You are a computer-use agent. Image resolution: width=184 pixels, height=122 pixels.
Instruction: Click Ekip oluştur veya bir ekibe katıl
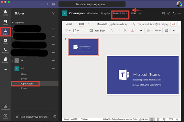(32, 117)
